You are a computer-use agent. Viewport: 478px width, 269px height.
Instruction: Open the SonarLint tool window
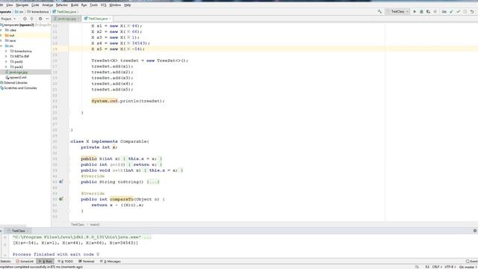pyautogui.click(x=25, y=262)
